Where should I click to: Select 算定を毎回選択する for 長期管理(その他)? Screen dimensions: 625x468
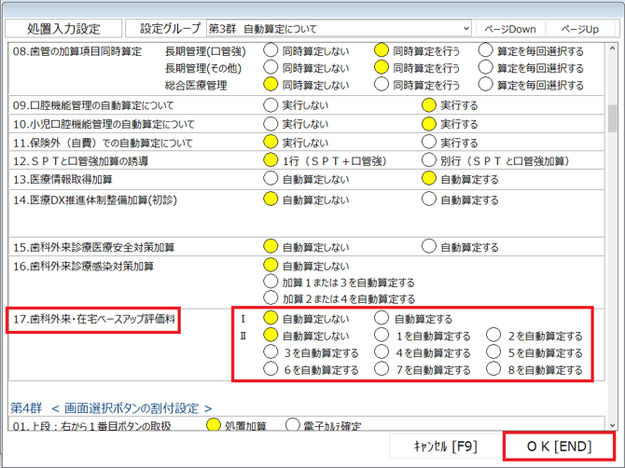pos(486,68)
